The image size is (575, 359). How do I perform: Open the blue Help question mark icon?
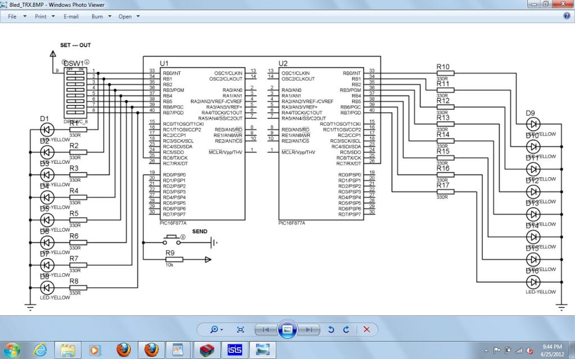click(x=567, y=16)
